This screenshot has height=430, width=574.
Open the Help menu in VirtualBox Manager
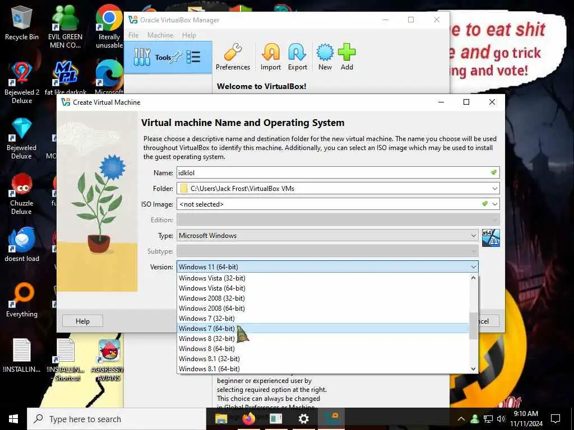189,35
